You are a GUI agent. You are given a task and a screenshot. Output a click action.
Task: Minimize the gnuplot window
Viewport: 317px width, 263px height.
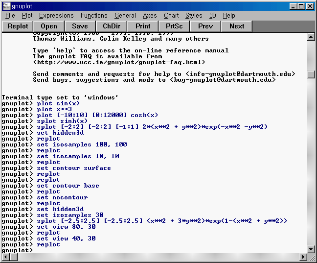tap(293, 6)
